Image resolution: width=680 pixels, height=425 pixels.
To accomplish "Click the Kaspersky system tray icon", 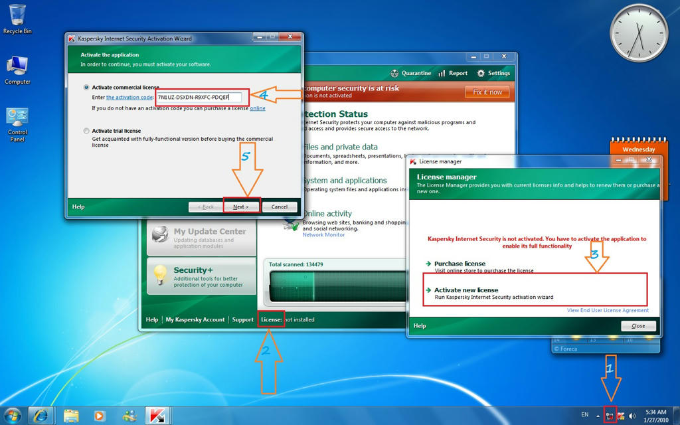I will pyautogui.click(x=621, y=416).
